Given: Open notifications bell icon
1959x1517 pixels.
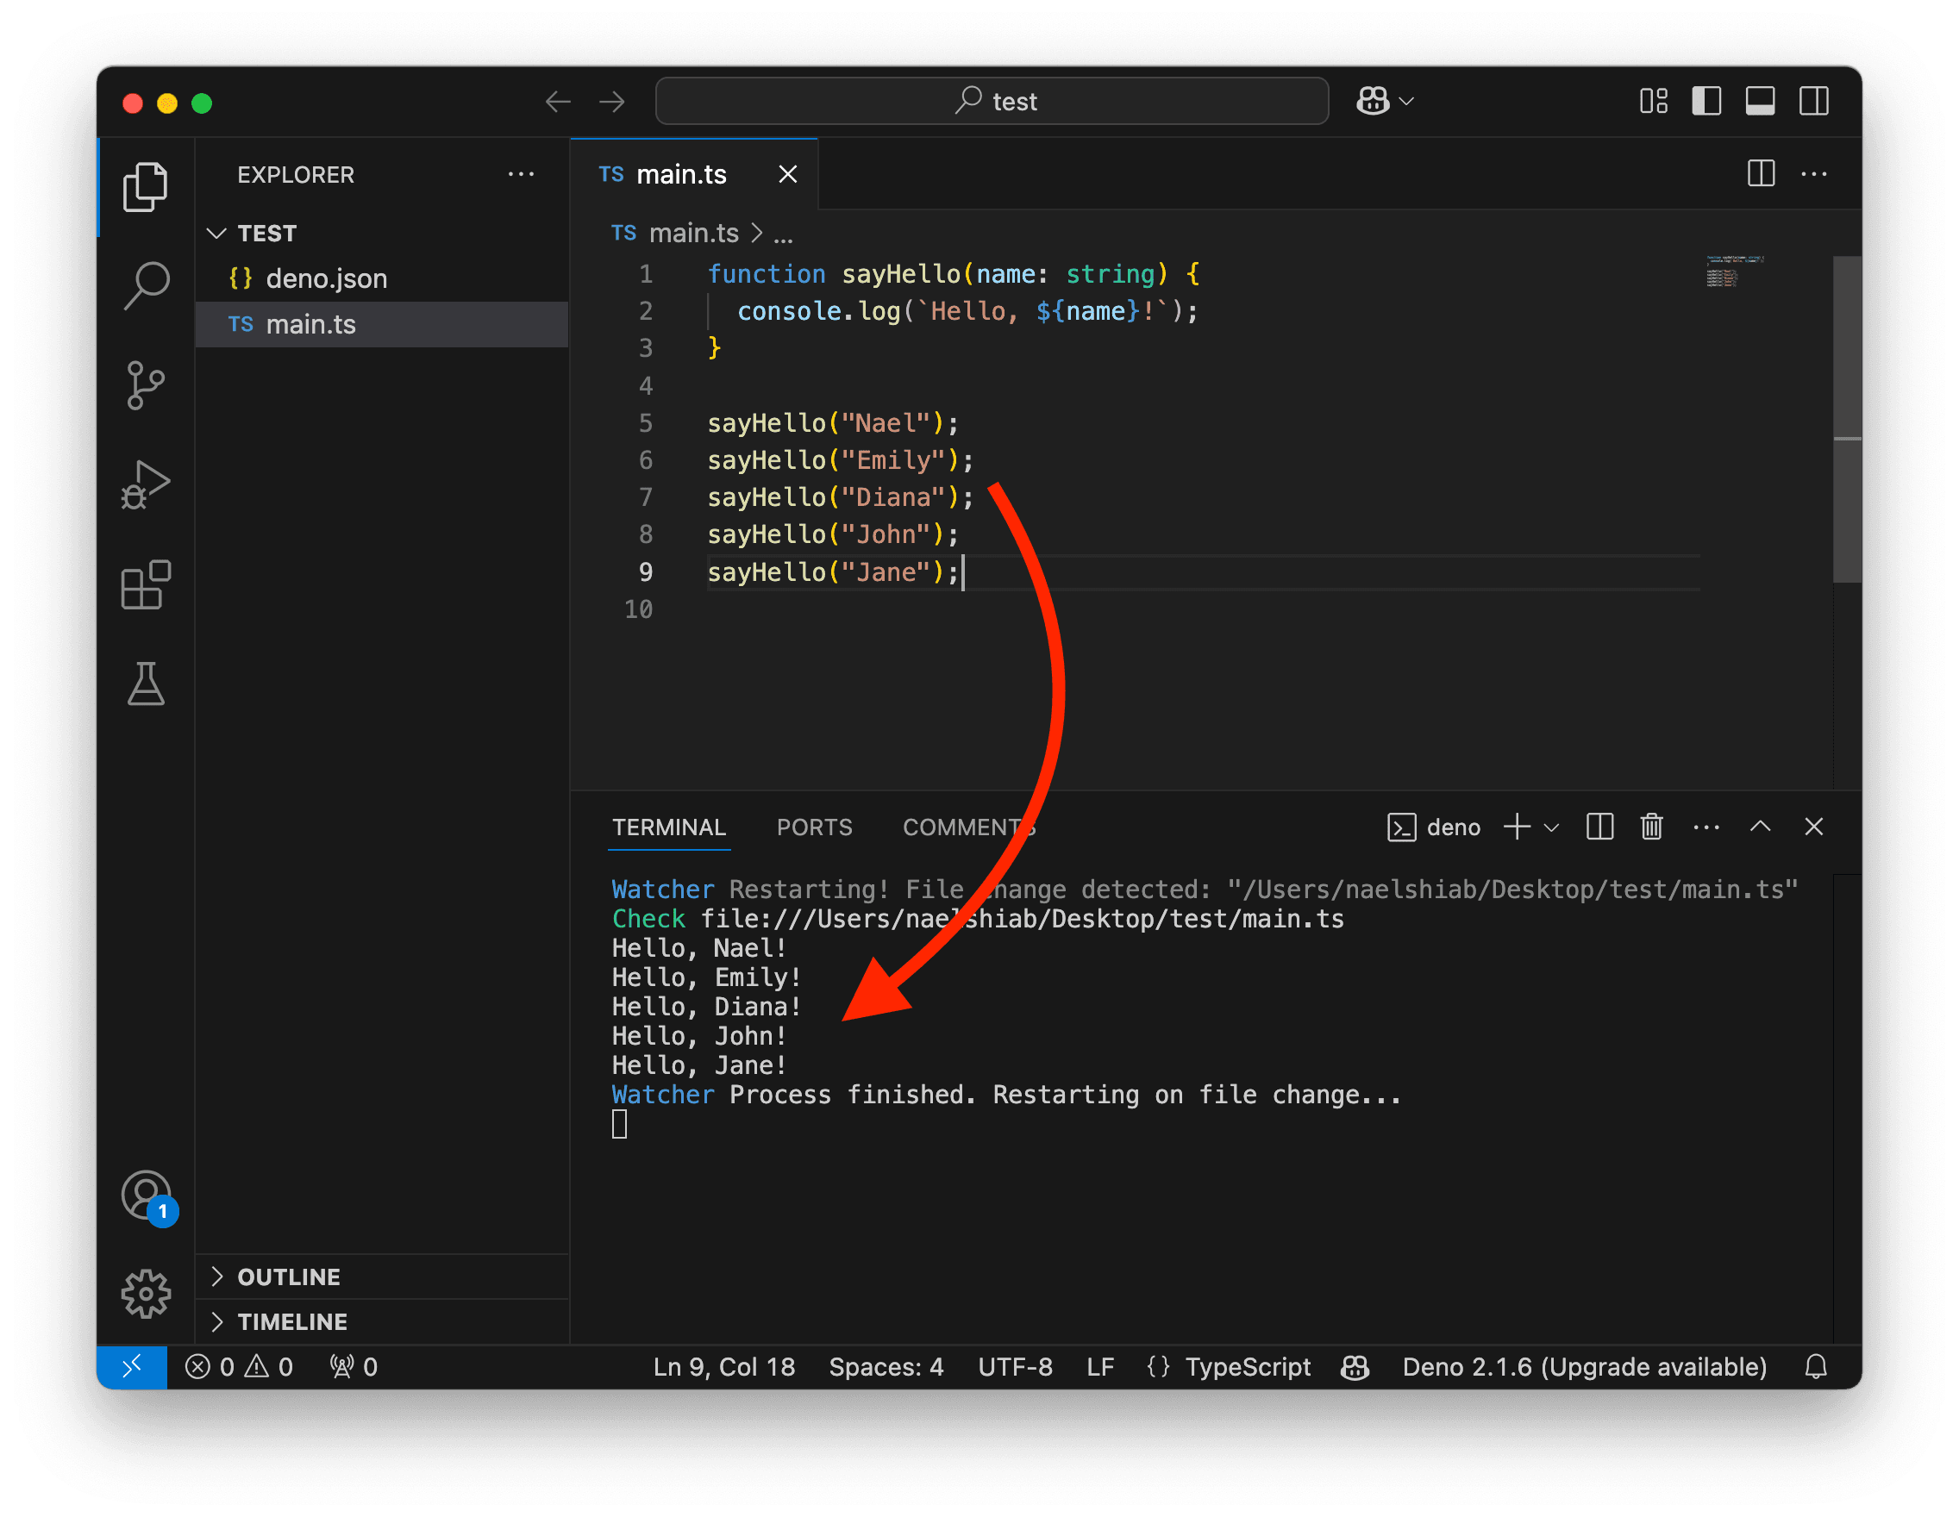Looking at the screenshot, I should [x=1816, y=1366].
